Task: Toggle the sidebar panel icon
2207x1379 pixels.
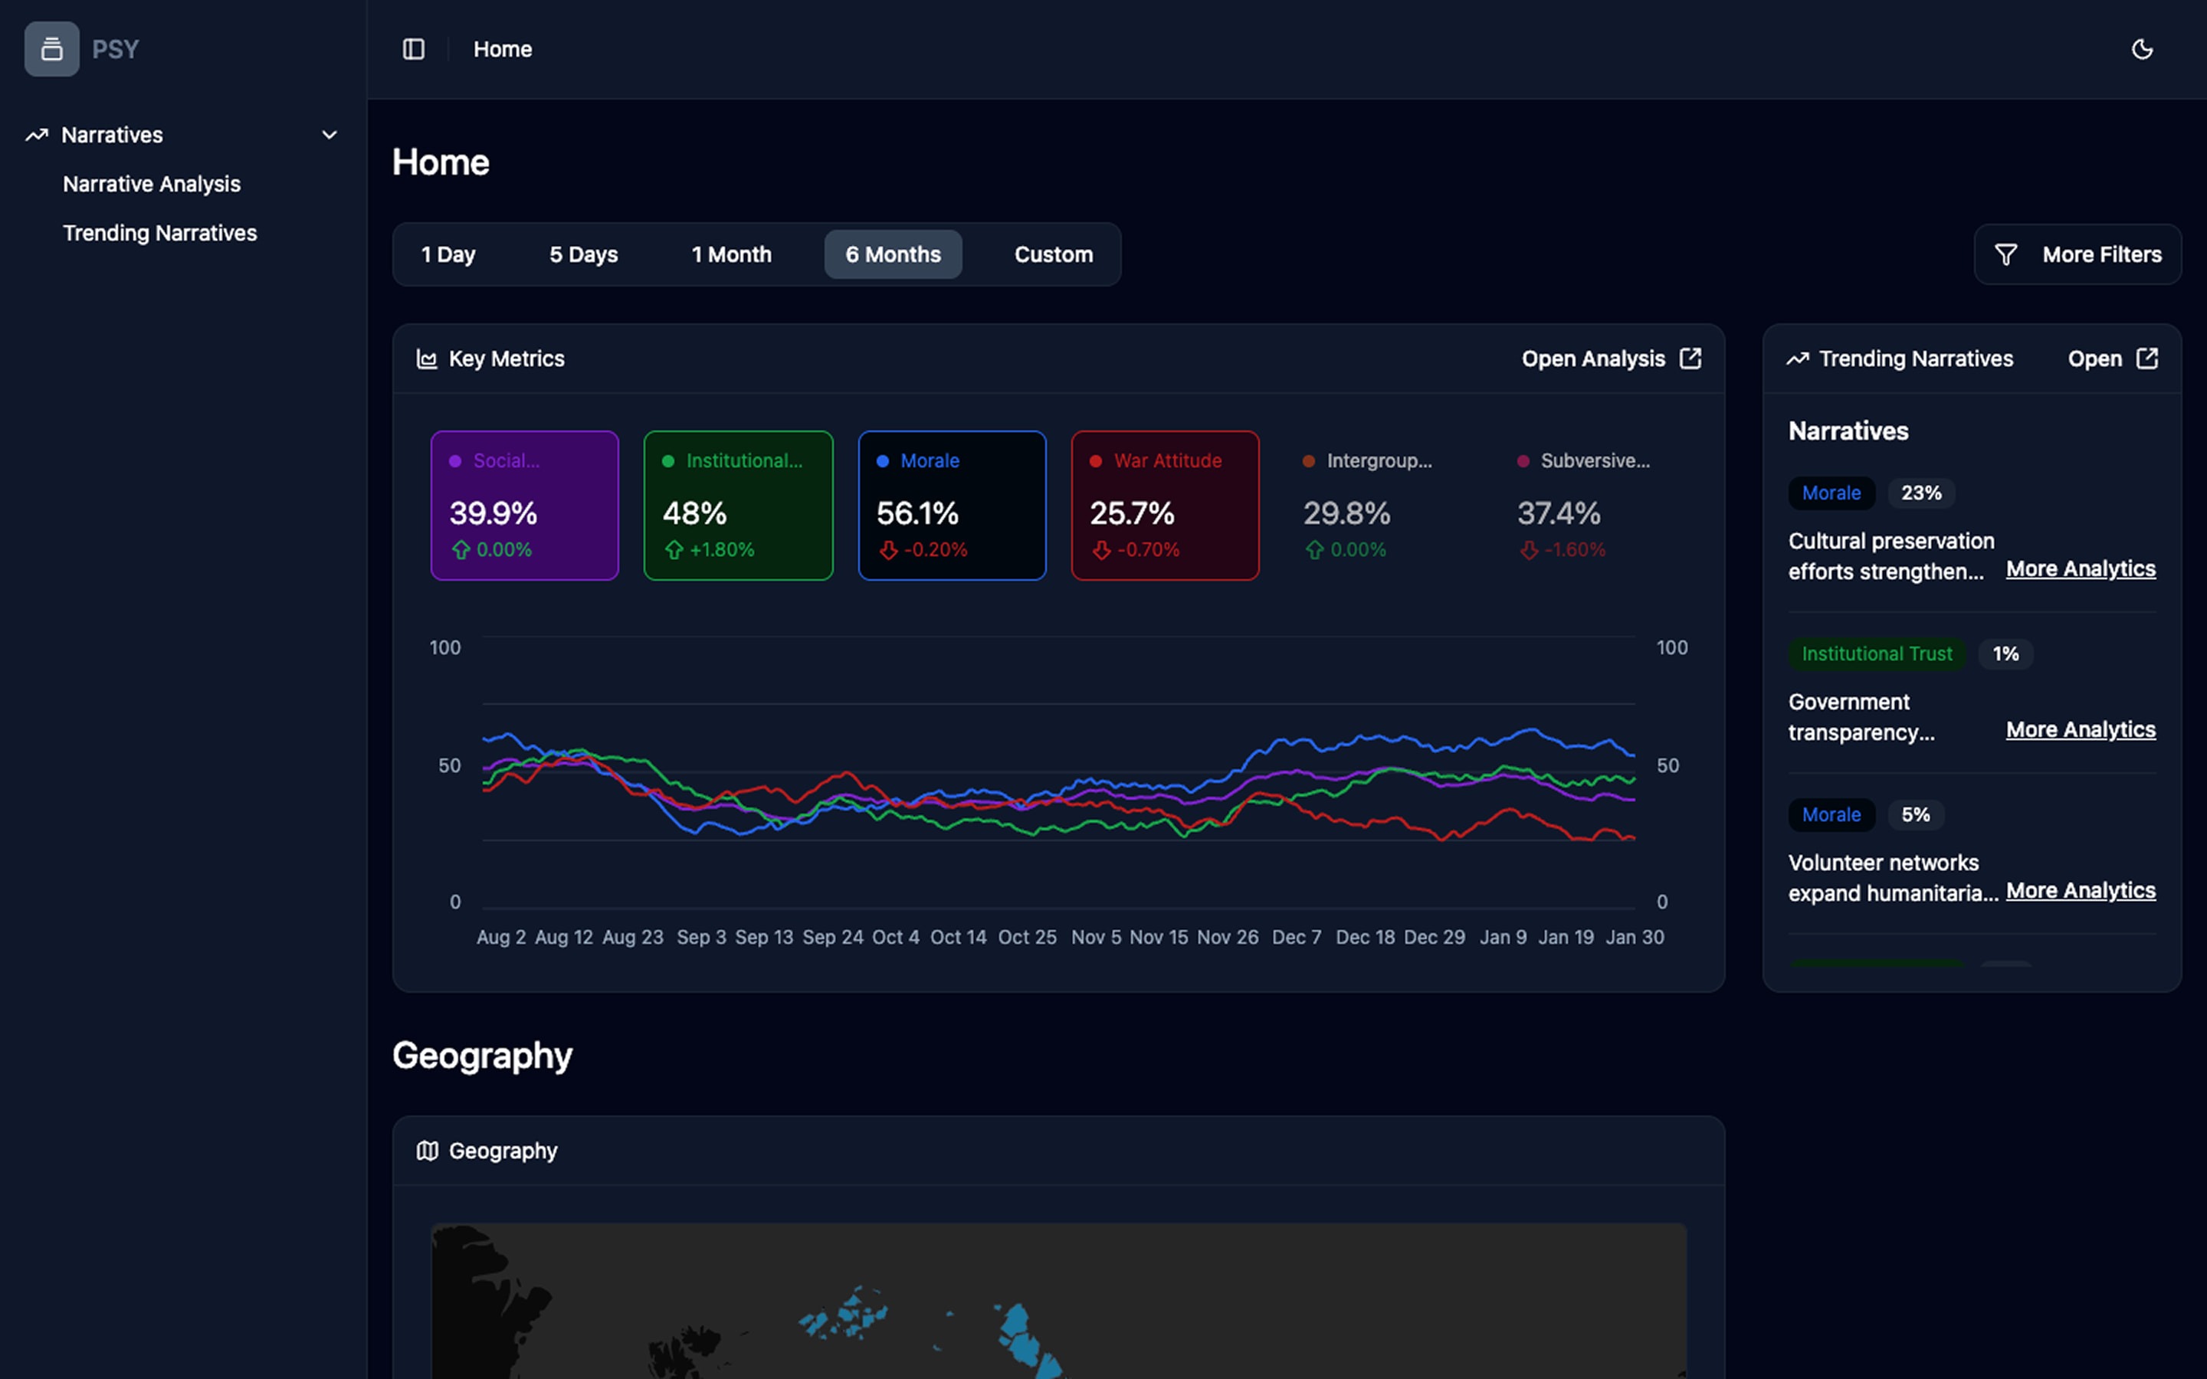Action: tap(413, 49)
